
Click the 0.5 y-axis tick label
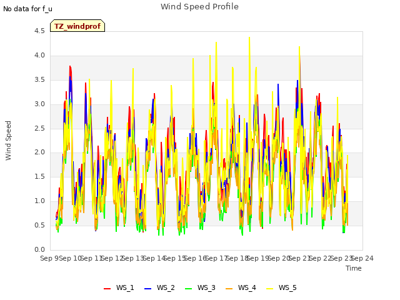(39, 225)
